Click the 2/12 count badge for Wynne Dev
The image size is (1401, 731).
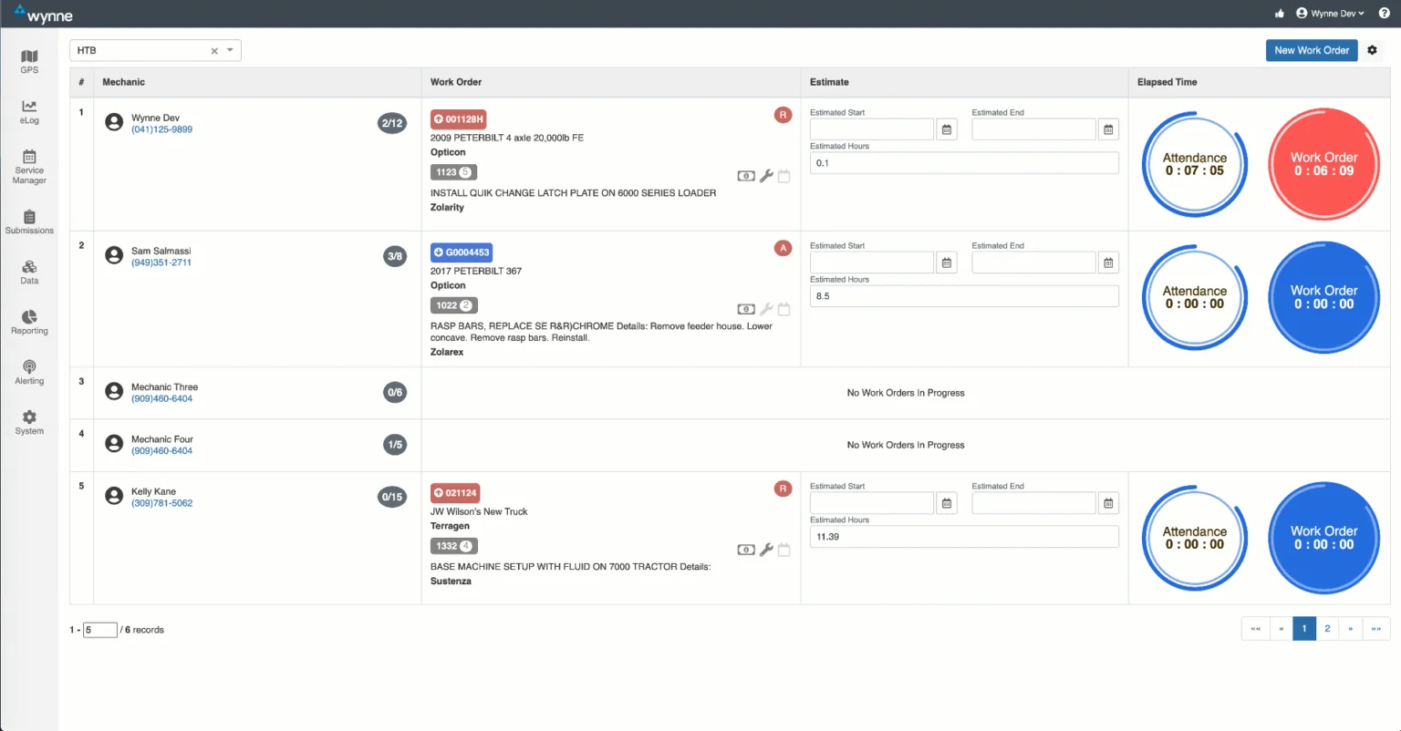[x=392, y=123]
